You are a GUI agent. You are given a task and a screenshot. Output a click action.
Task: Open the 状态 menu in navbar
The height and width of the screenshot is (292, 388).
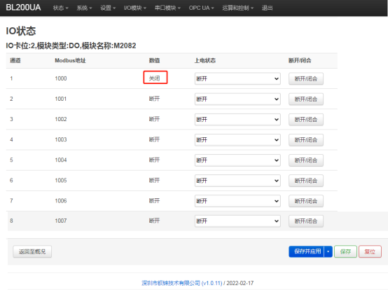tap(60, 8)
